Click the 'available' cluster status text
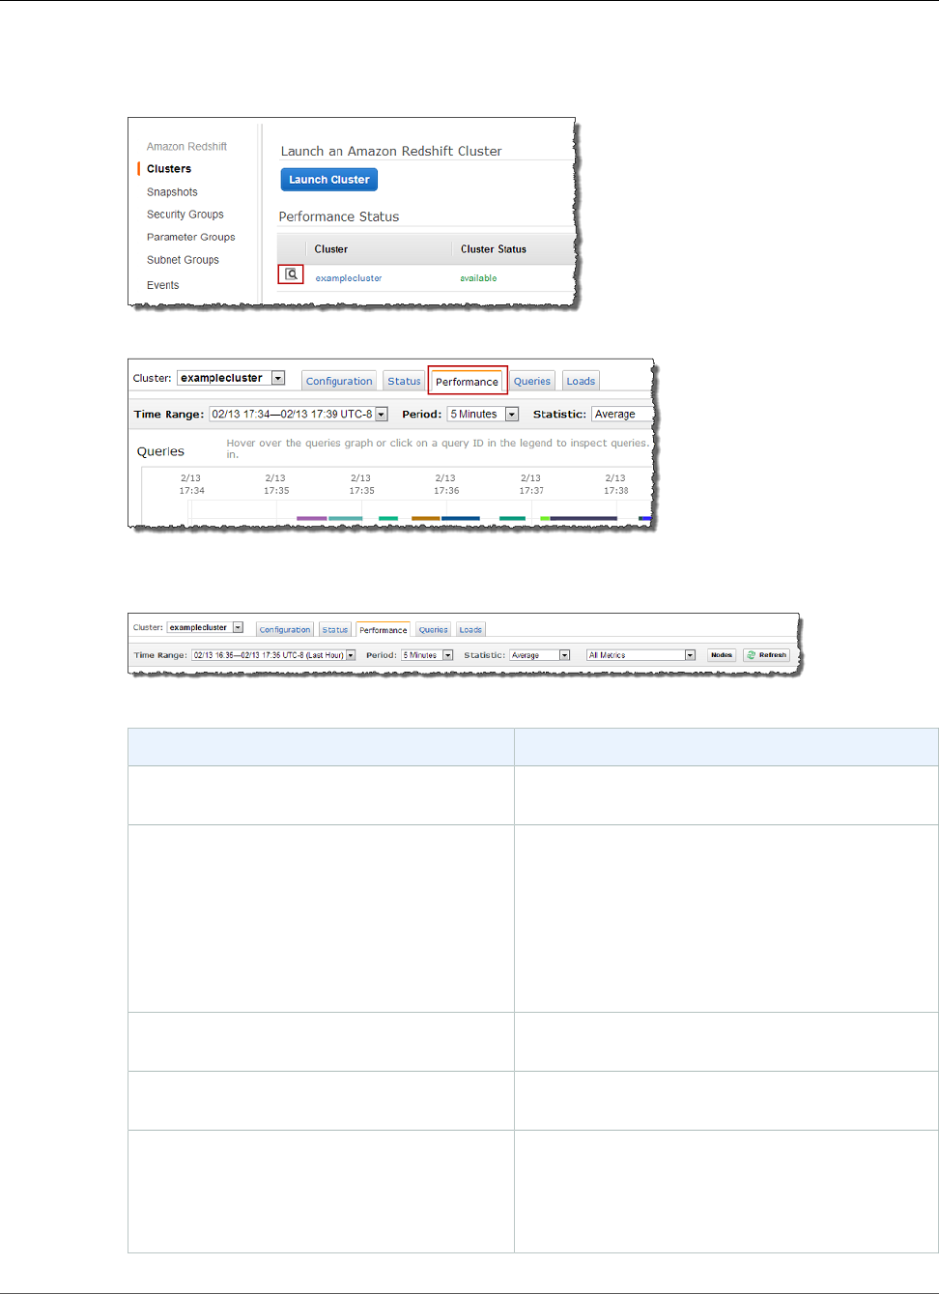 tap(478, 278)
